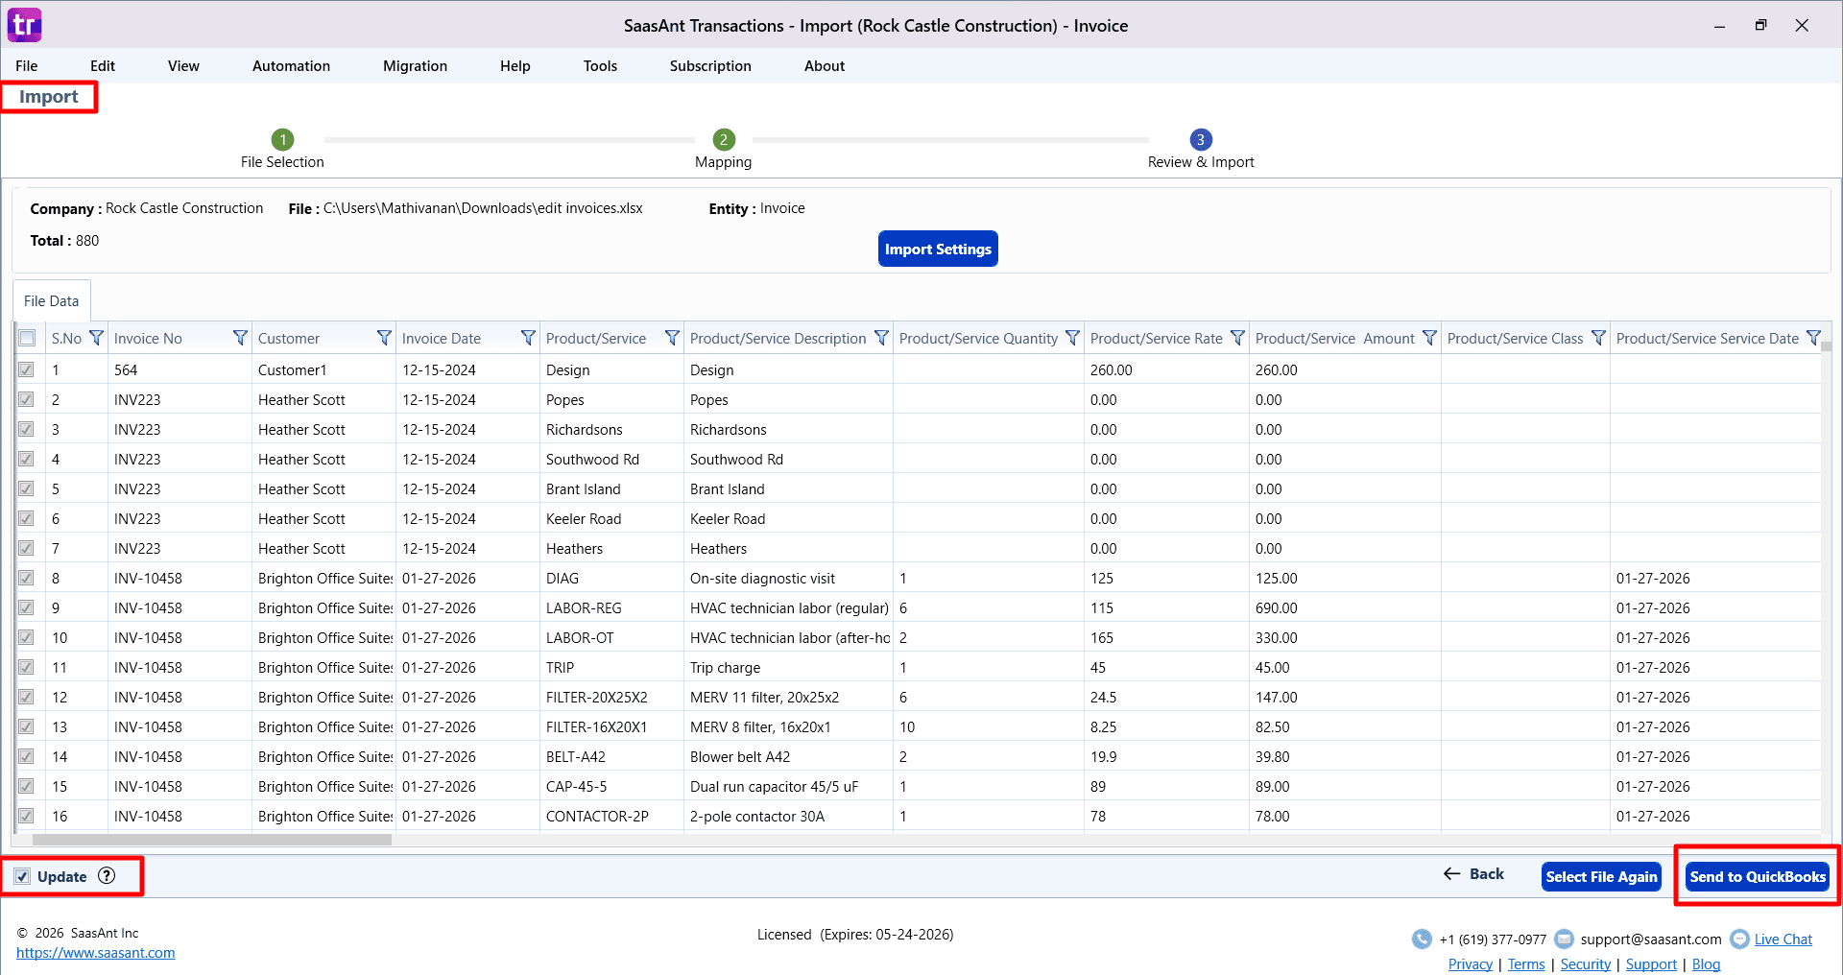Select the 690.00 amount cell

point(1344,607)
